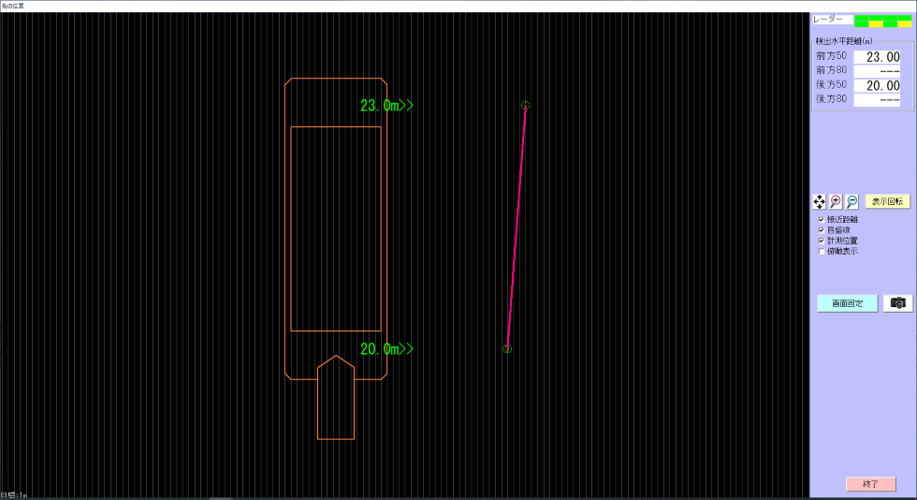Image resolution: width=917 pixels, height=500 pixels.
Task: Click the zoom in magnifier icon
Action: tap(836, 202)
